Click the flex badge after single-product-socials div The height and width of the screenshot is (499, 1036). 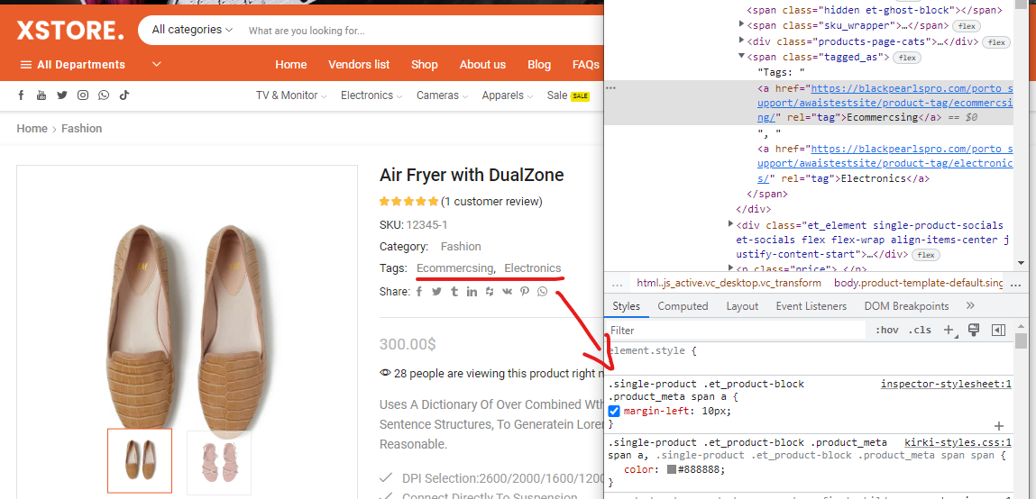[926, 255]
